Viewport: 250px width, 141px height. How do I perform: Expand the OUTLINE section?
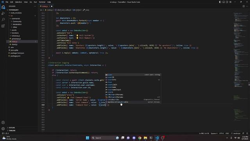[x=12, y=128]
